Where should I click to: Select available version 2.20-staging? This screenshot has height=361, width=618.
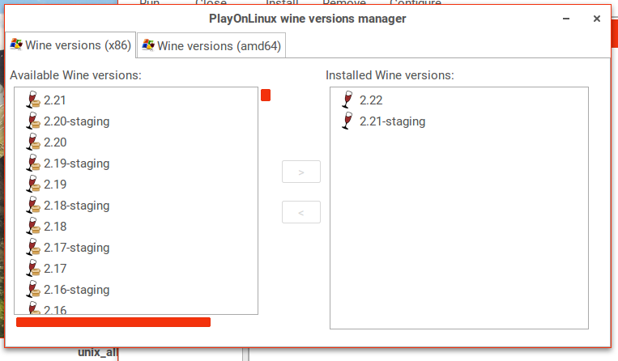(76, 121)
